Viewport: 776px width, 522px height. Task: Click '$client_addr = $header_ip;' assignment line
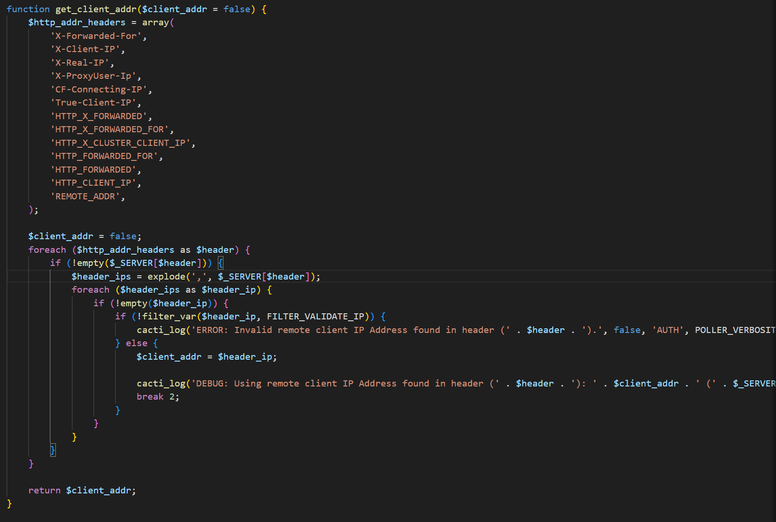[207, 357]
